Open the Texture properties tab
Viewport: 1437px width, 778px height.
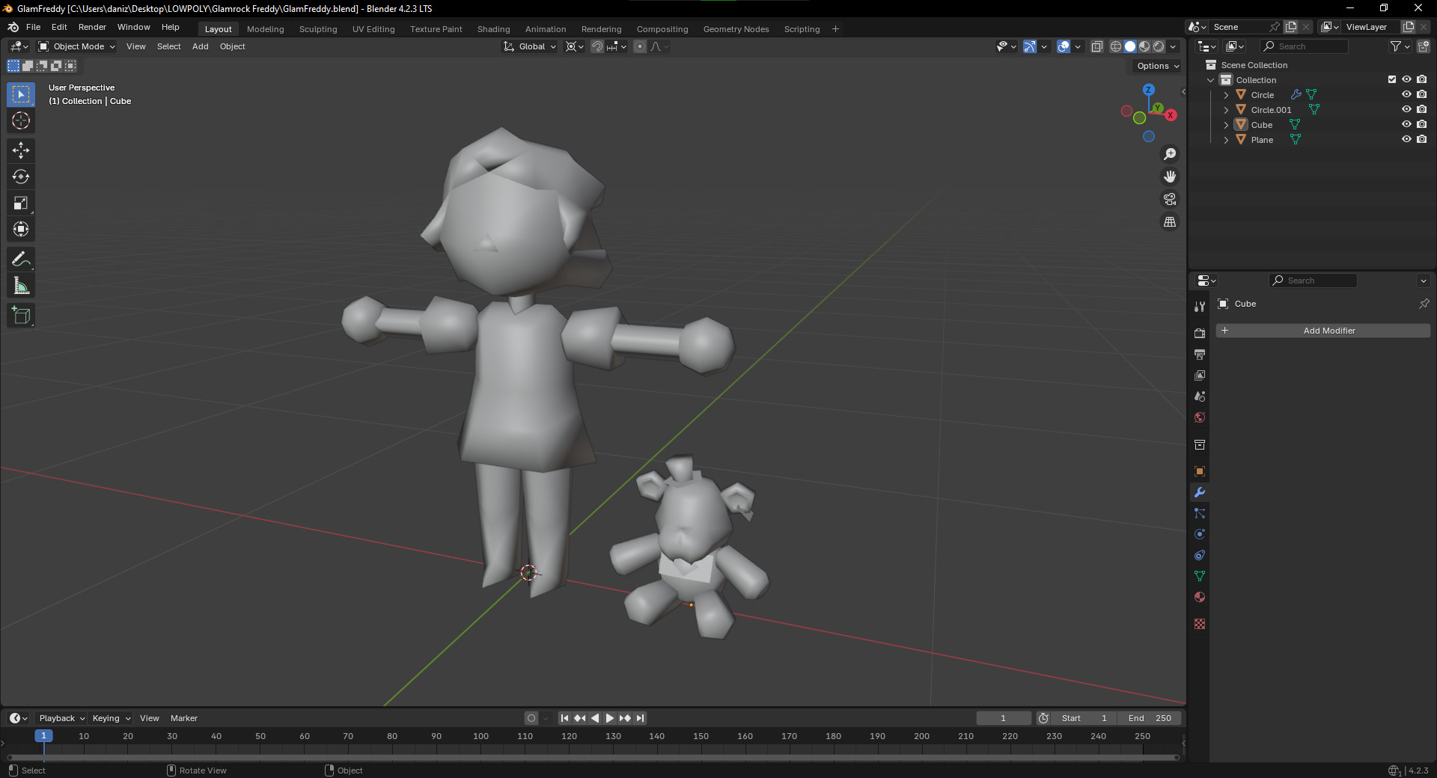pyautogui.click(x=1200, y=624)
